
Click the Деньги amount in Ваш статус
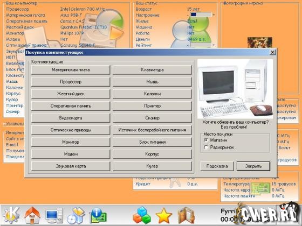[196, 39]
